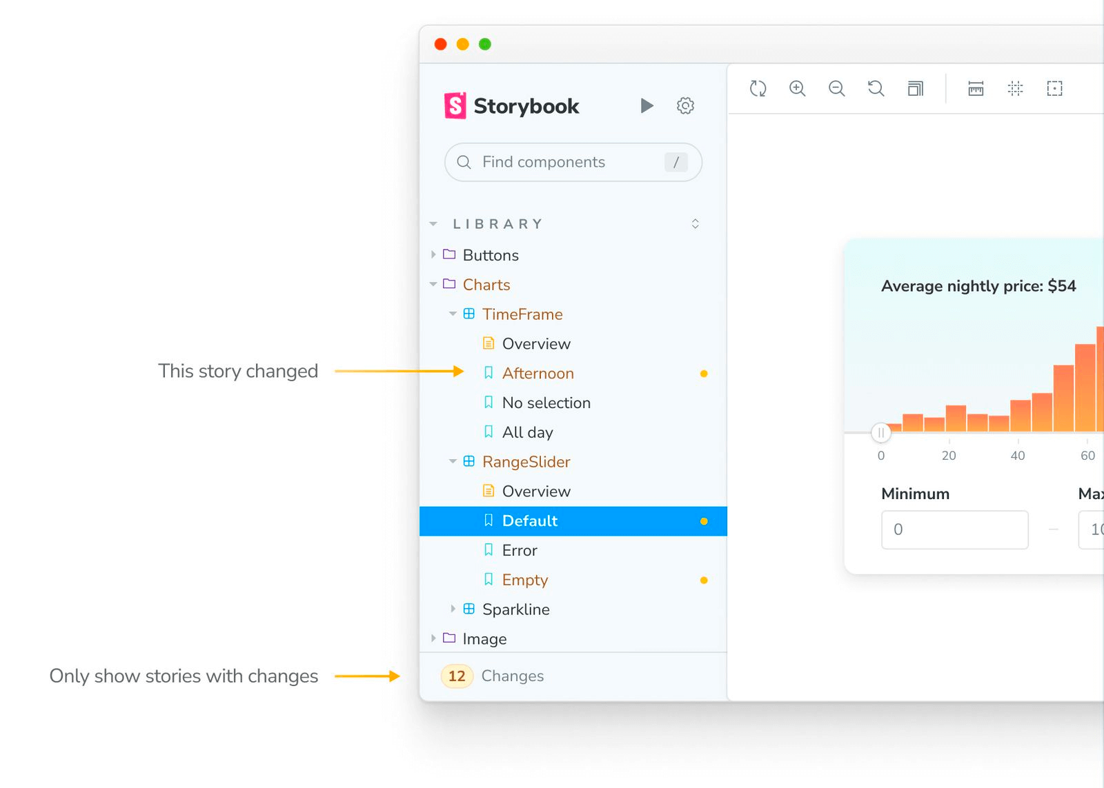Reset the canvas zoom level

click(876, 88)
